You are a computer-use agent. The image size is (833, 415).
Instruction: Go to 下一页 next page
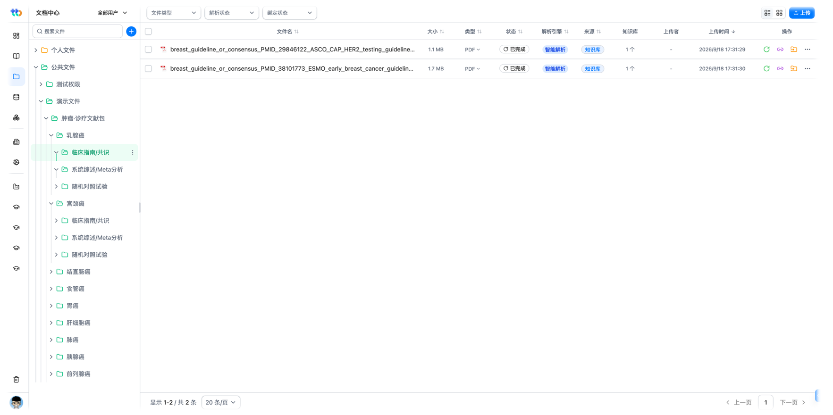793,402
